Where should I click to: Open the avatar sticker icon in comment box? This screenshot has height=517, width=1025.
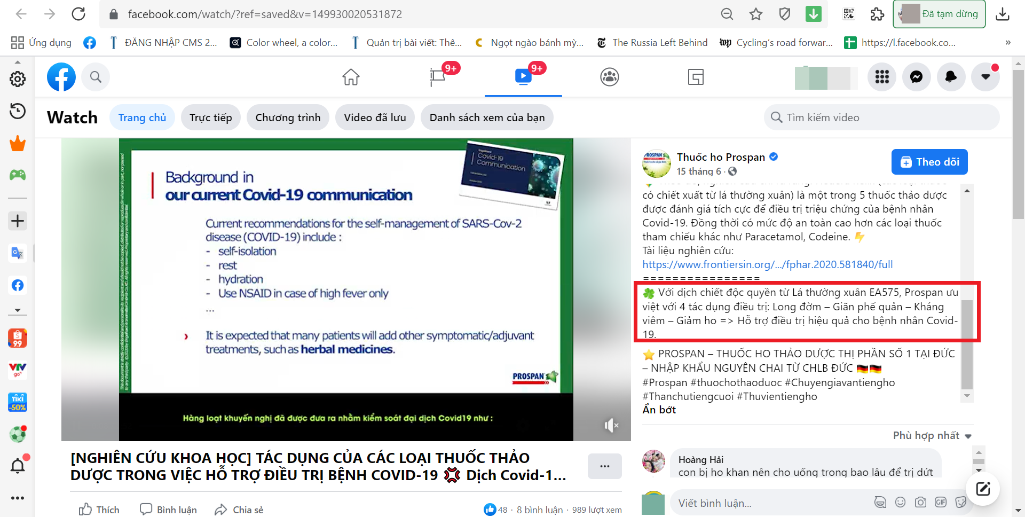880,502
